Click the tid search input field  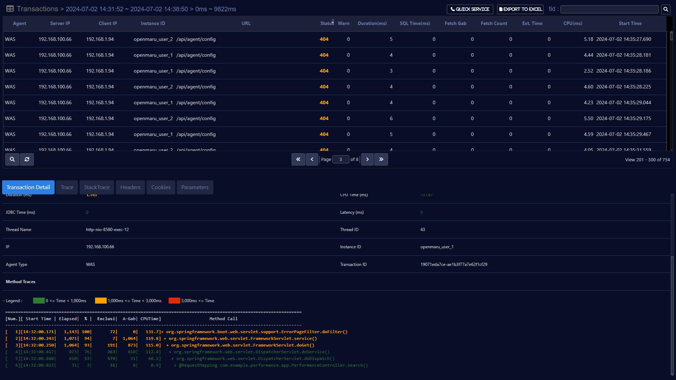pos(609,9)
